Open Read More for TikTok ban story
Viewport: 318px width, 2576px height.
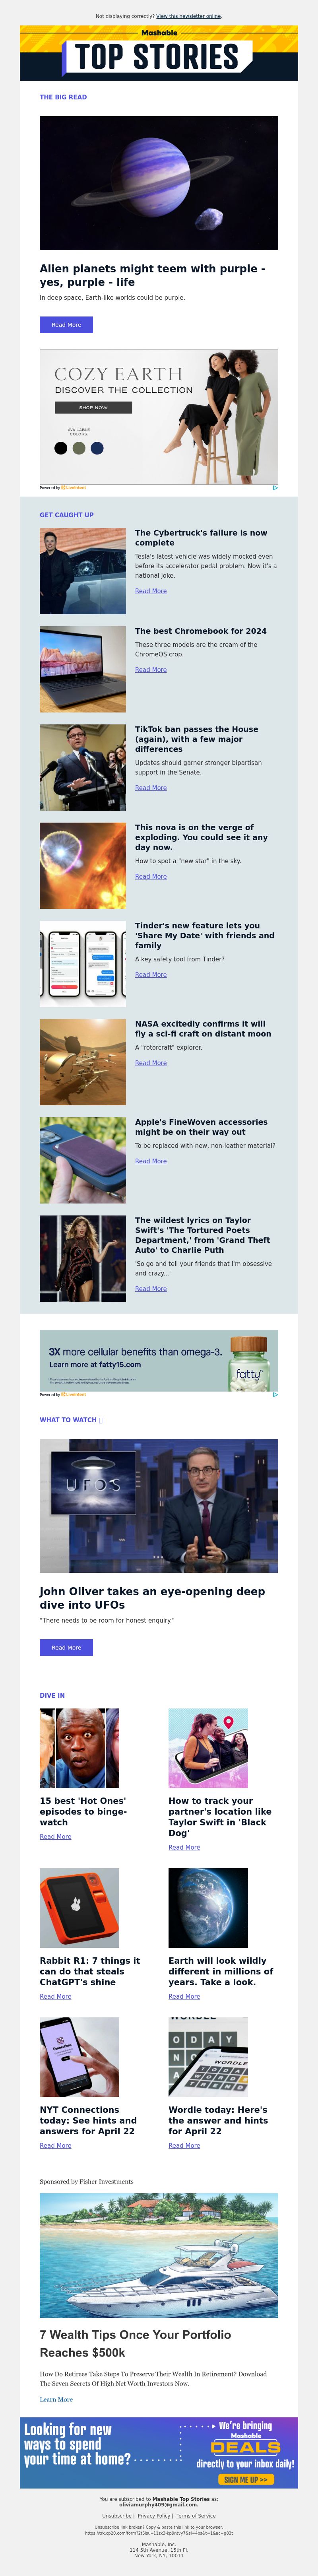point(151,788)
